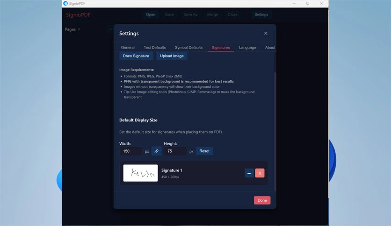Viewport: 391px width, 226px height.
Task: Click the SignioPDF logo text
Action: [78, 15]
